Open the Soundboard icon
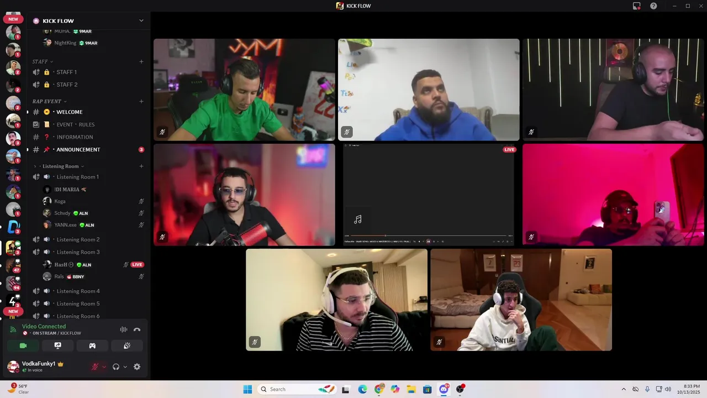 127,345
